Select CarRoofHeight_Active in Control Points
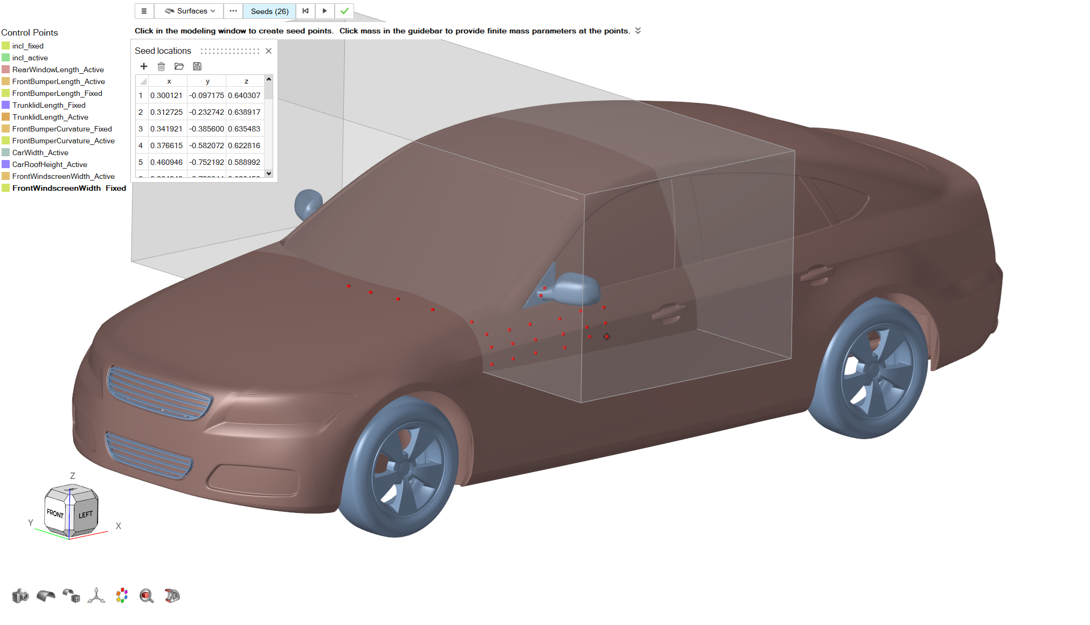 50,164
